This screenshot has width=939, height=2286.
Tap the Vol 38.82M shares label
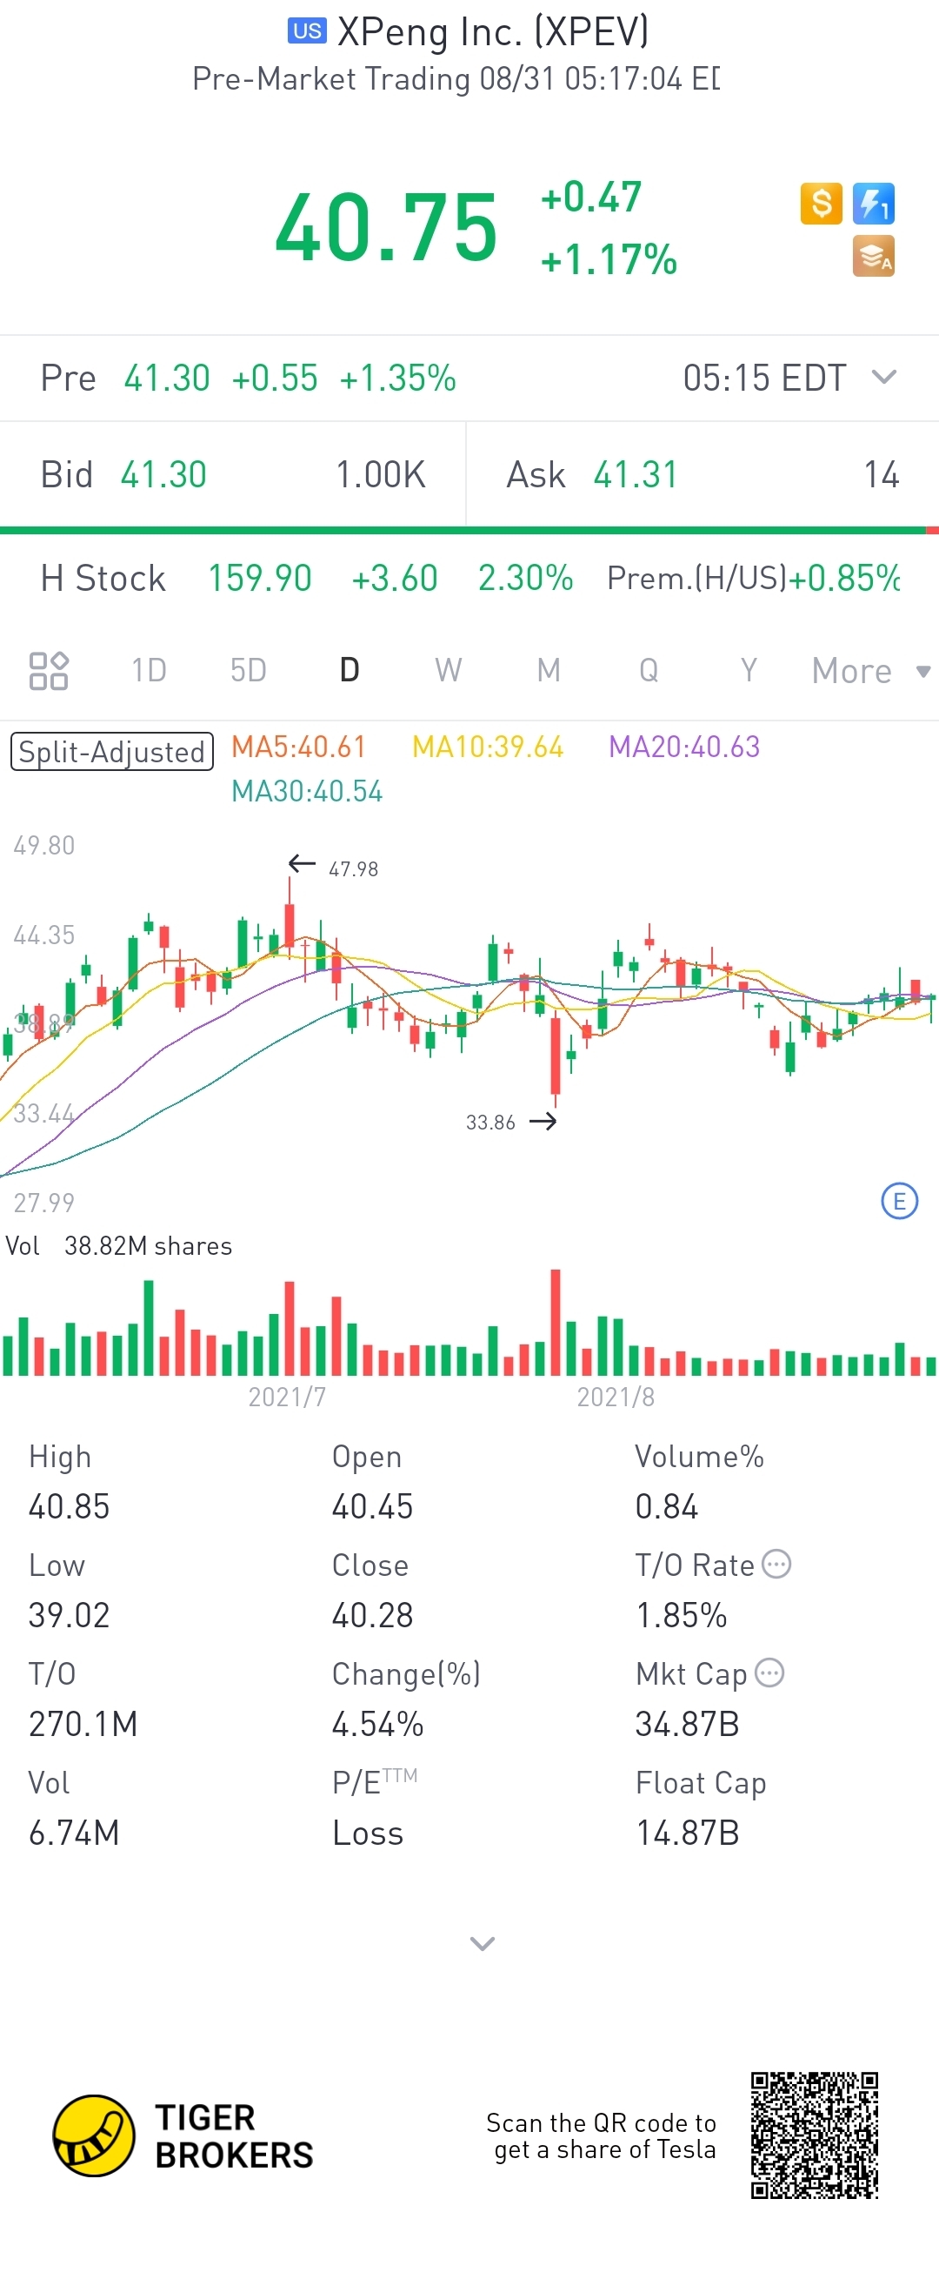point(119,1246)
